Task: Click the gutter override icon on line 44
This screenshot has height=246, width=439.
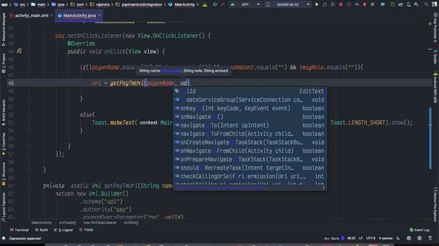Action: pyautogui.click(x=19, y=51)
